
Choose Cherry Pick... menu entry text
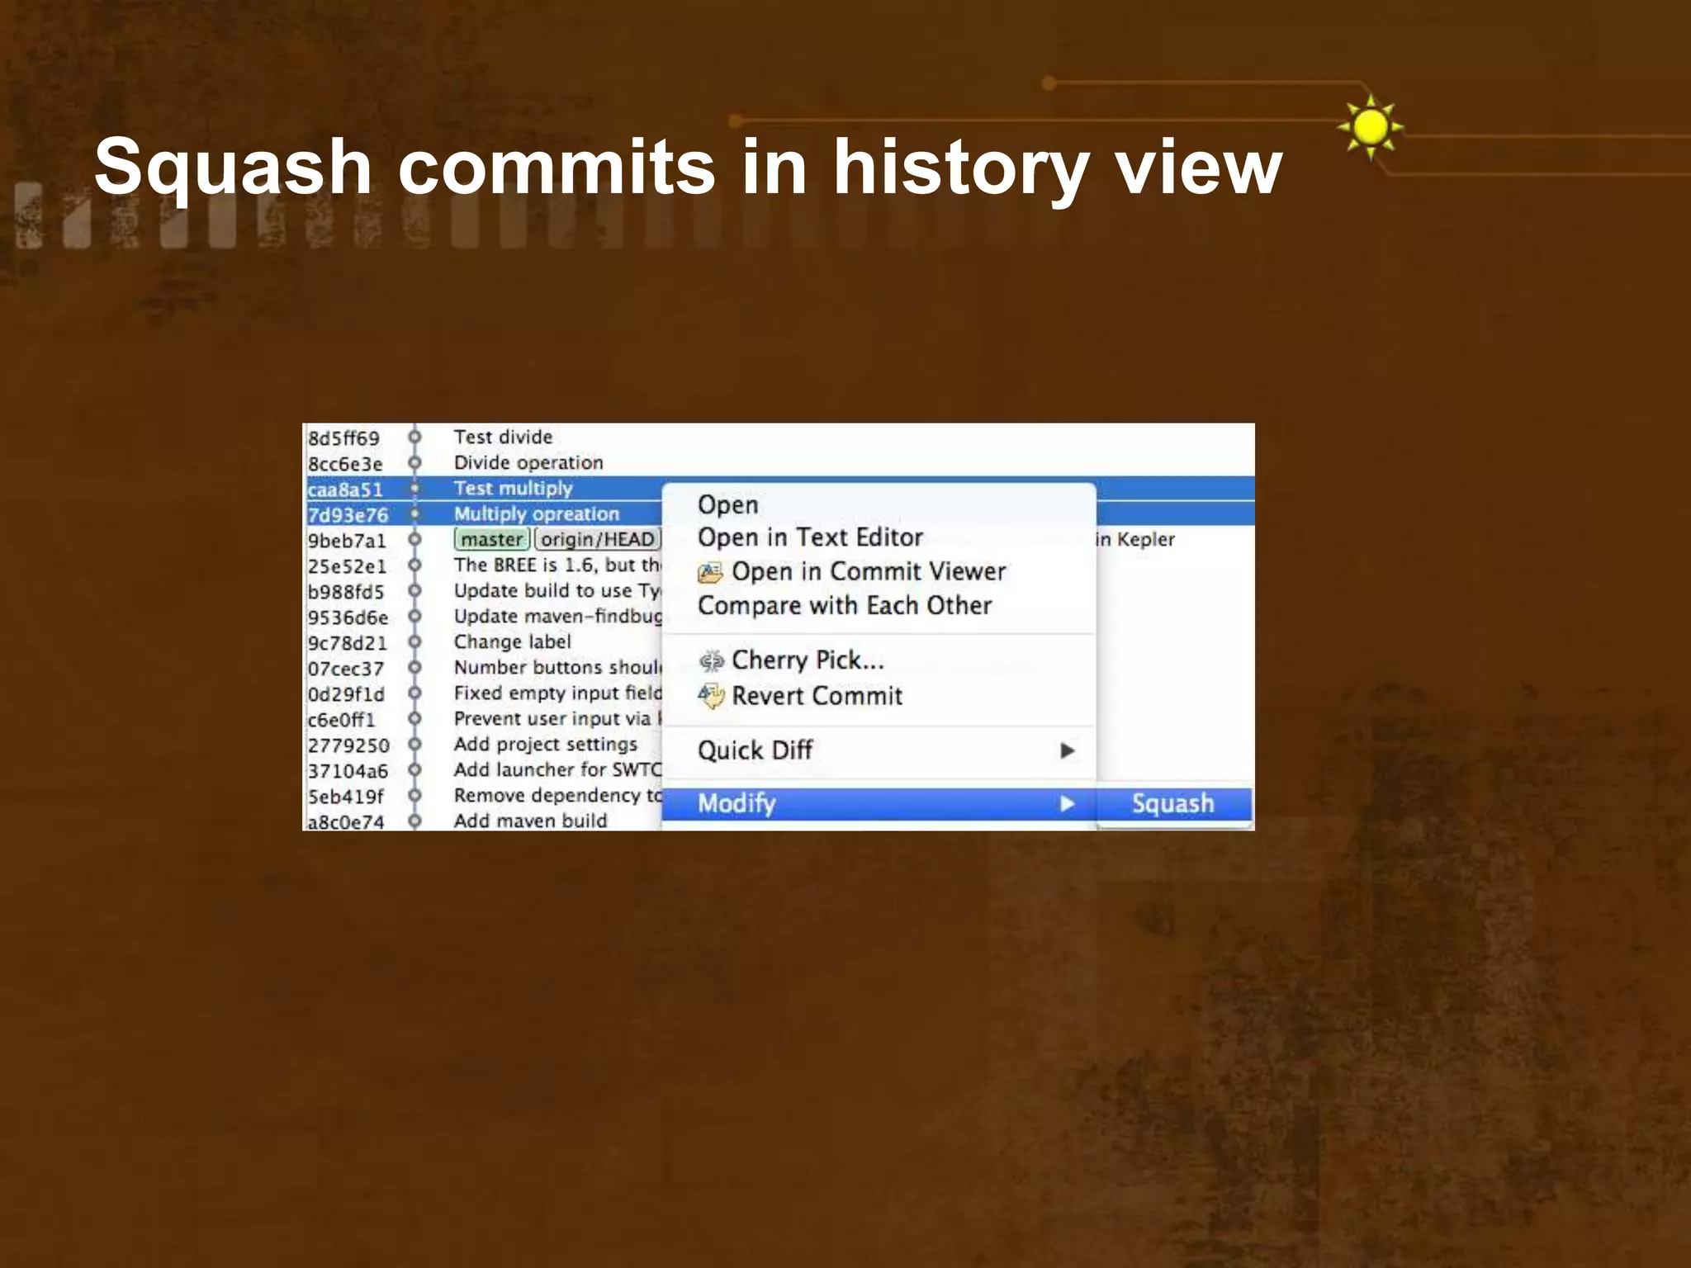click(808, 660)
